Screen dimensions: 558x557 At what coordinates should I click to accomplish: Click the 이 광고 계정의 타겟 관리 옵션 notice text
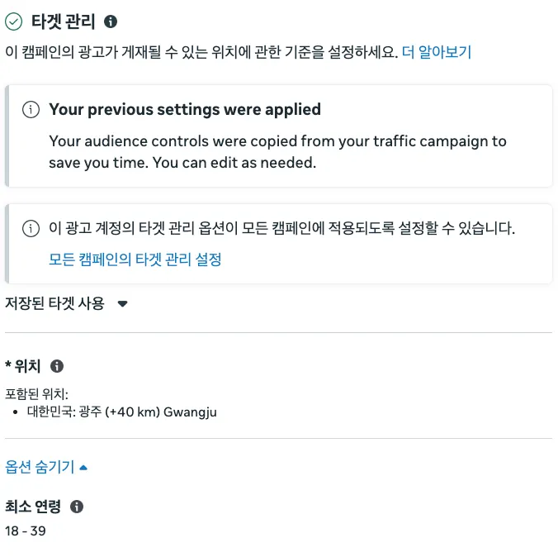281,229
